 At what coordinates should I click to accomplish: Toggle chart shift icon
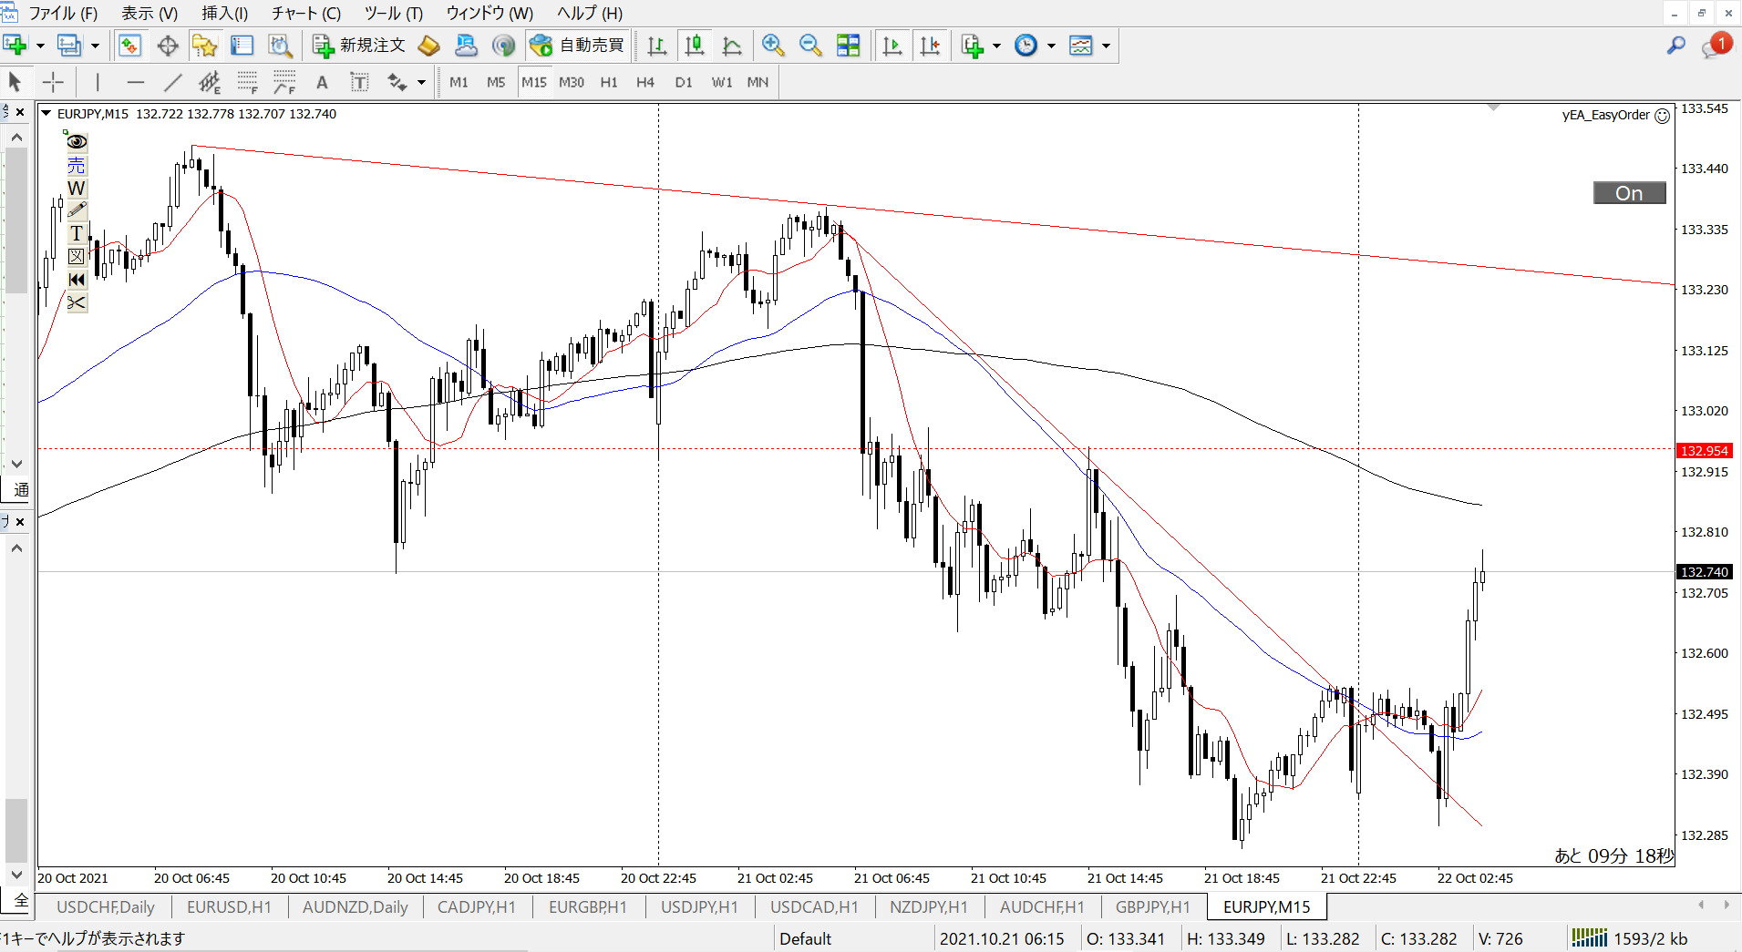(x=930, y=45)
